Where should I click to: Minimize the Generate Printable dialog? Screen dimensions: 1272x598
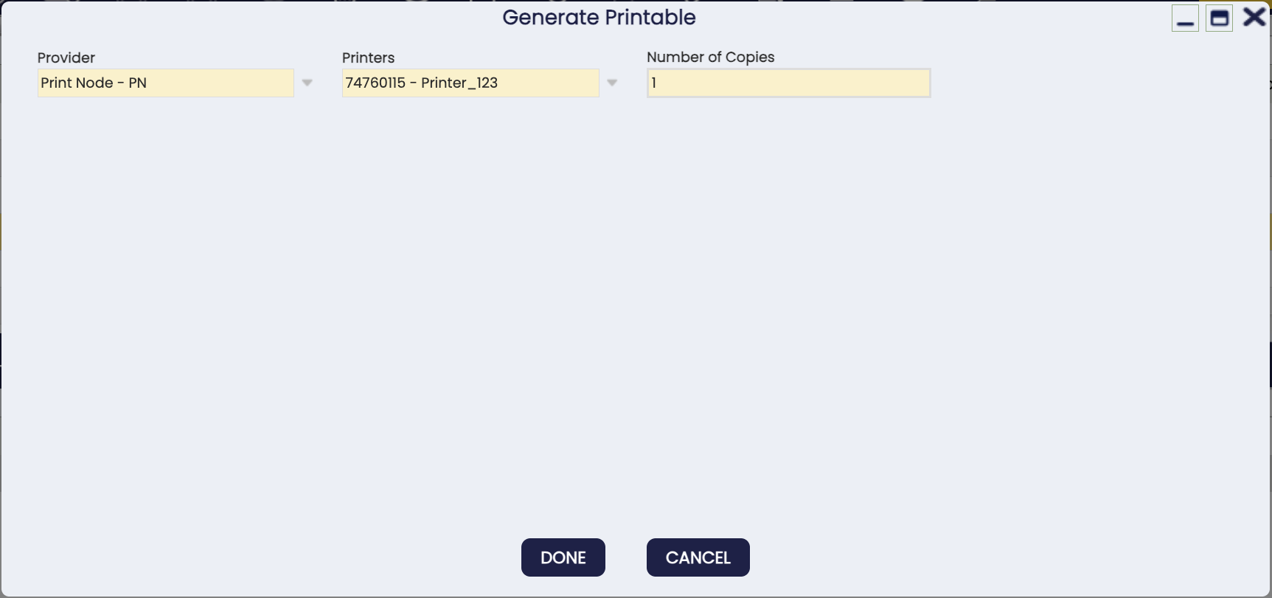tap(1185, 18)
